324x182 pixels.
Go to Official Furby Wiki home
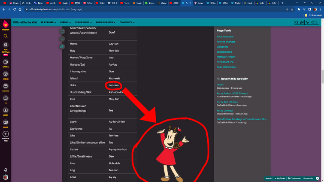point(25,22)
